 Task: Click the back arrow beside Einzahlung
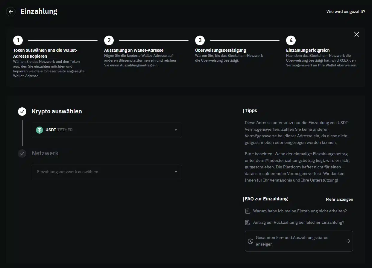(11, 12)
